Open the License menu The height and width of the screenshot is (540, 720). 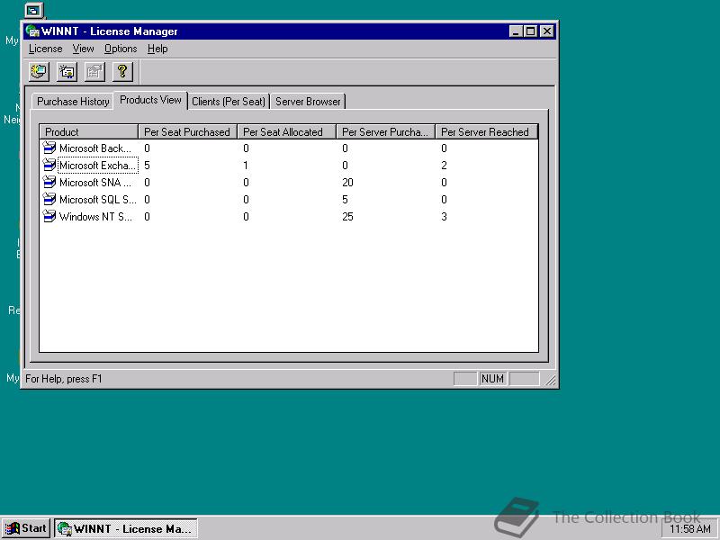(46, 49)
